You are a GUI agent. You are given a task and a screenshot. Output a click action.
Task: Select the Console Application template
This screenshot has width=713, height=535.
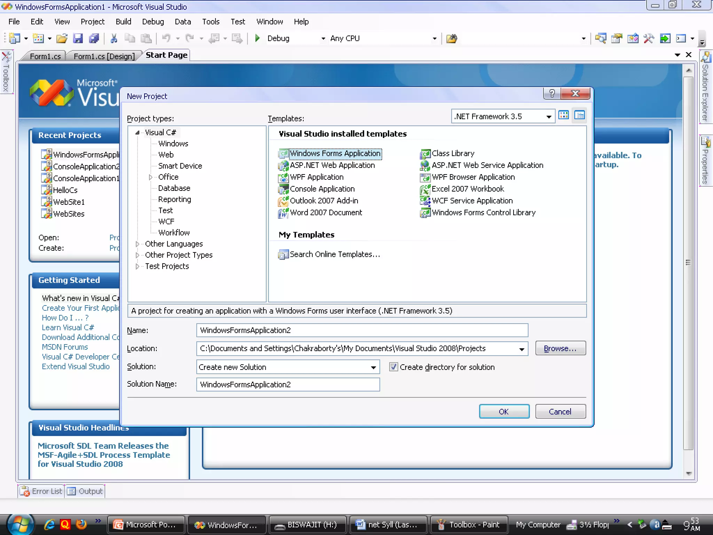tap(322, 189)
